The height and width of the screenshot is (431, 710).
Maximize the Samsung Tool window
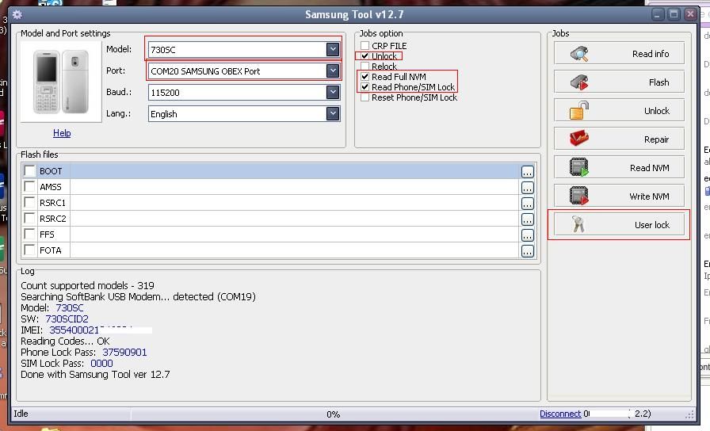pos(674,14)
